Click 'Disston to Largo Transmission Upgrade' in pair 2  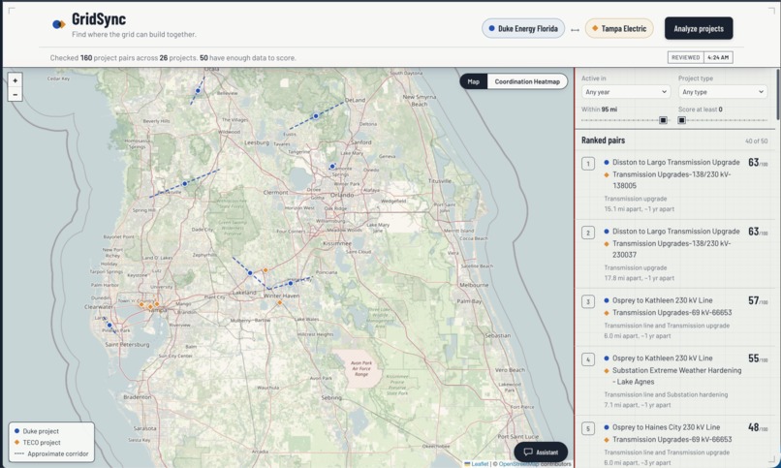pyautogui.click(x=676, y=231)
